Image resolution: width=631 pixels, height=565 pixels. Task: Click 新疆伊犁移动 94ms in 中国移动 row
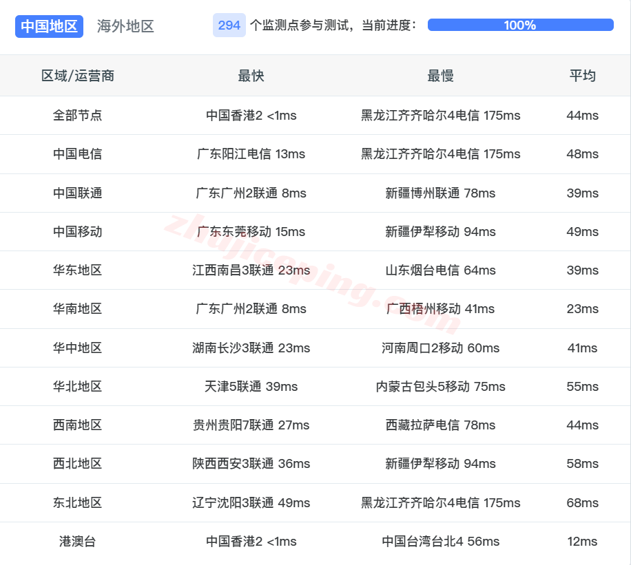pos(441,232)
